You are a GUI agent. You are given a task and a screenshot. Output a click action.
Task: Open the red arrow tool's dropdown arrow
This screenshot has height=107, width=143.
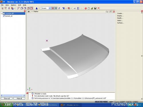pos(71,8)
